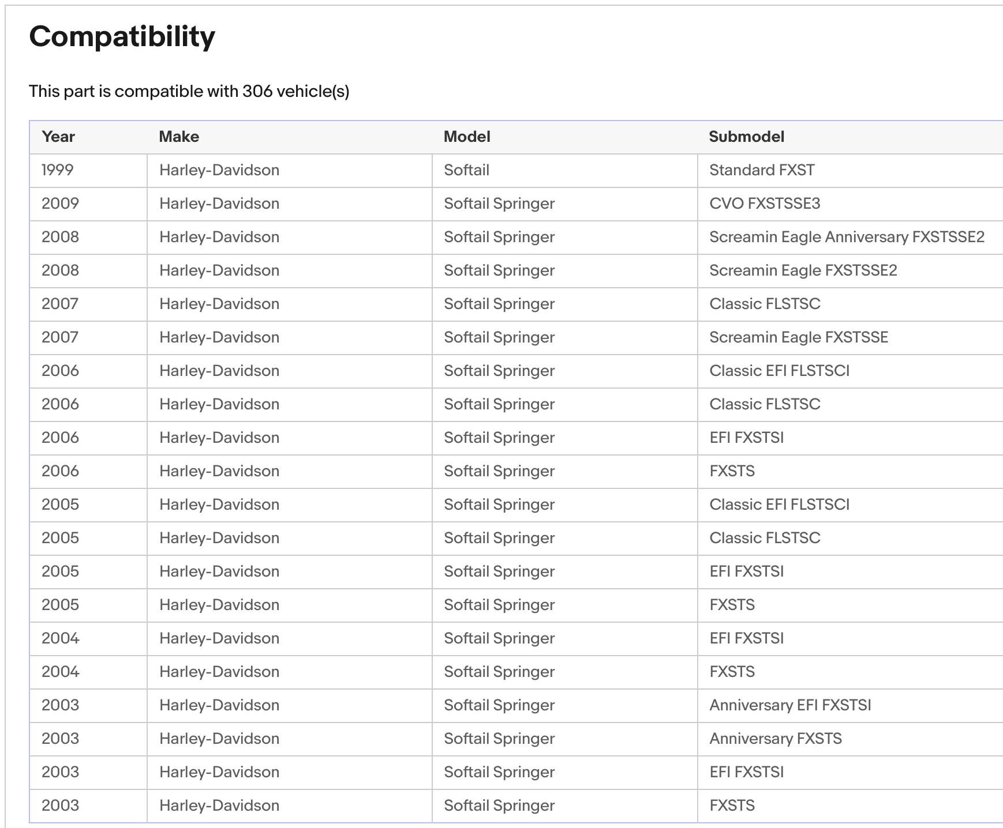Viewport: 1003px width, 828px height.
Task: Select the 1999 year cell
Action: (58, 170)
